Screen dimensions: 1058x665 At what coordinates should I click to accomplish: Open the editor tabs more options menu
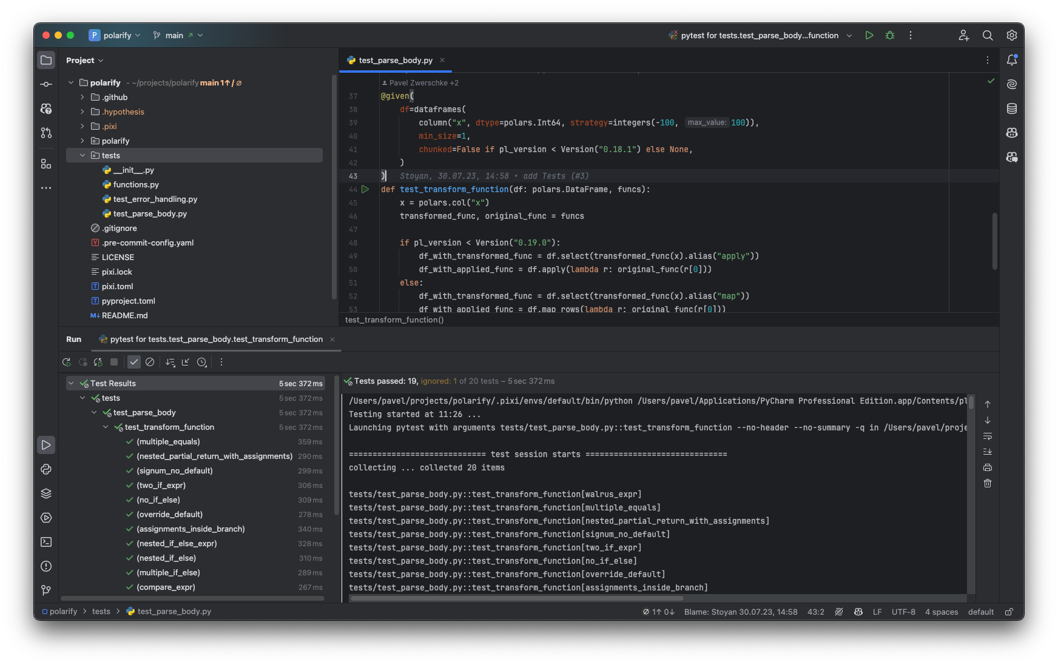[988, 60]
